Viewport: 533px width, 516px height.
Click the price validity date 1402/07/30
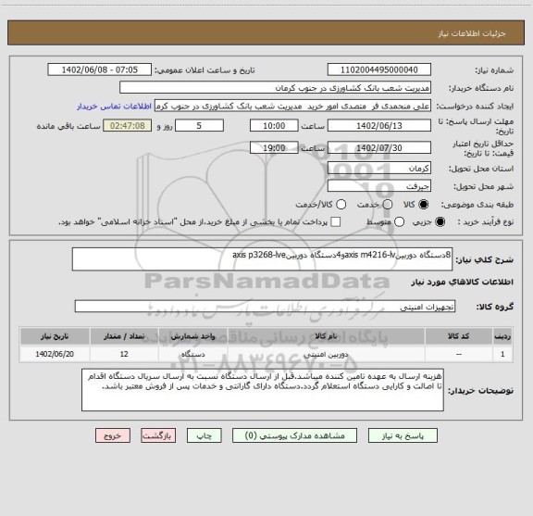point(379,147)
